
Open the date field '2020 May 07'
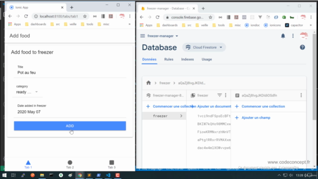70,112
